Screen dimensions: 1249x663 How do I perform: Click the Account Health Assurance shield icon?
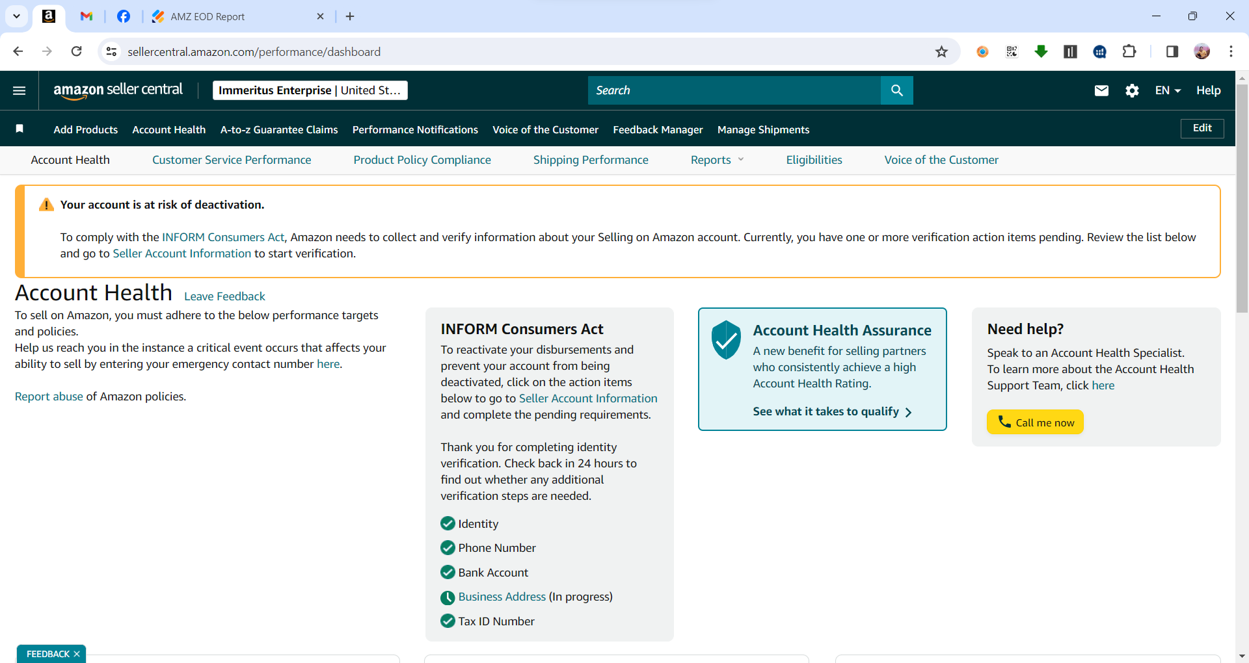[x=726, y=339]
